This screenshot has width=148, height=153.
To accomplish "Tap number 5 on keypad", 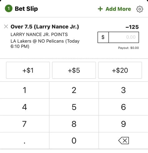I will [74, 107].
